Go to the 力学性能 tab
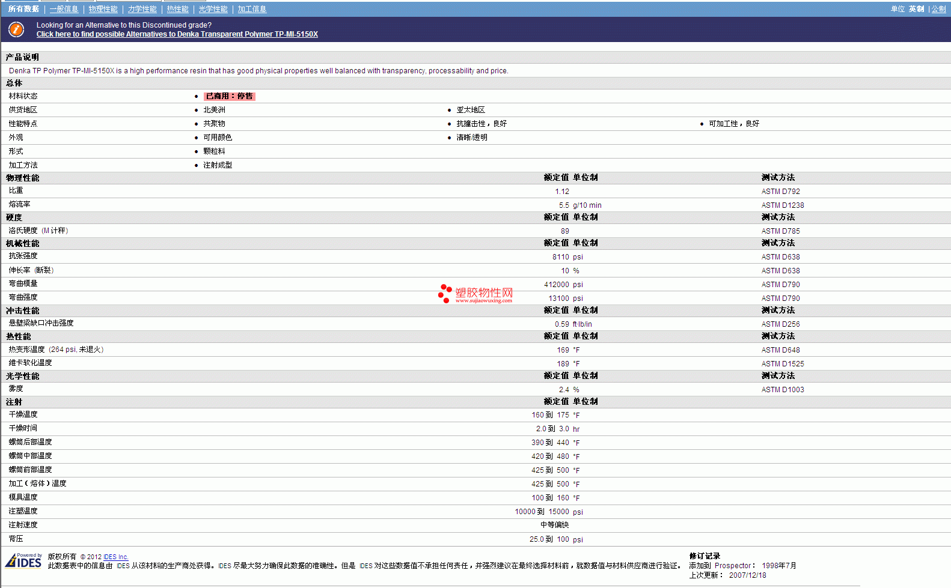Viewport: 951px width, 588px height. [142, 9]
